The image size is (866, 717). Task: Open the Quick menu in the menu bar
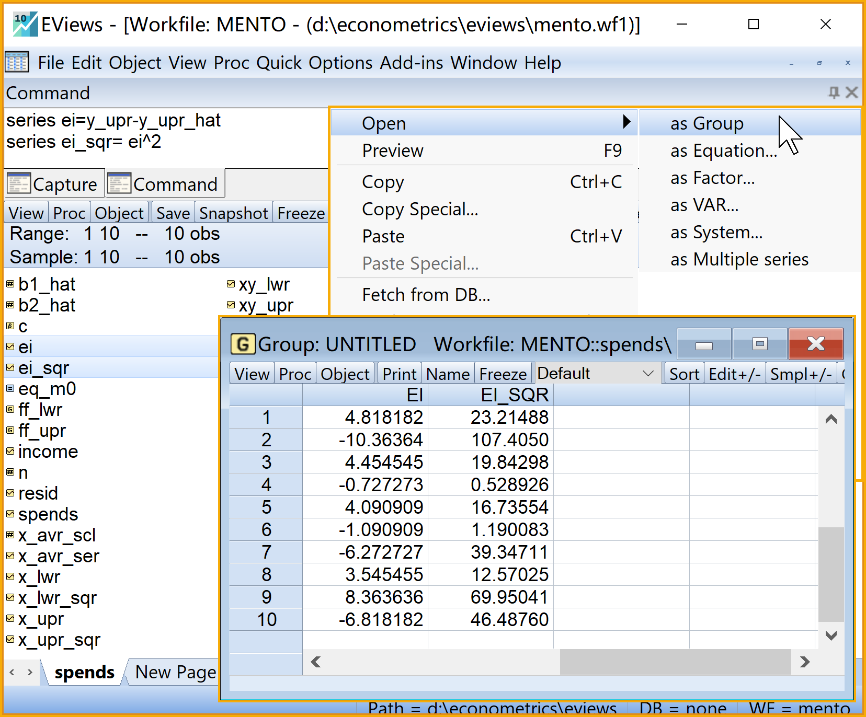pos(279,63)
